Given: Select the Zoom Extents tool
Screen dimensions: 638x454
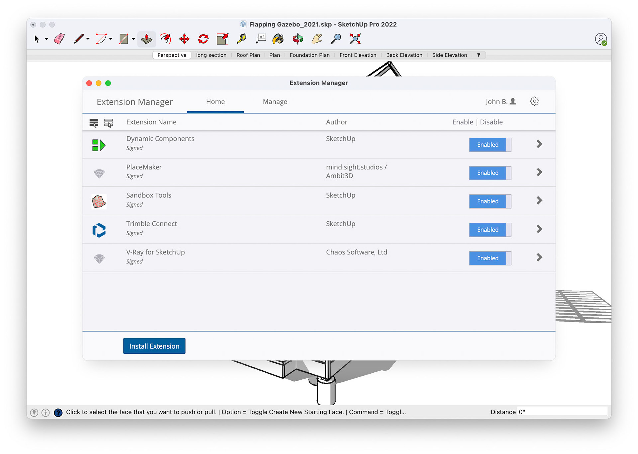Looking at the screenshot, I should click(x=355, y=39).
